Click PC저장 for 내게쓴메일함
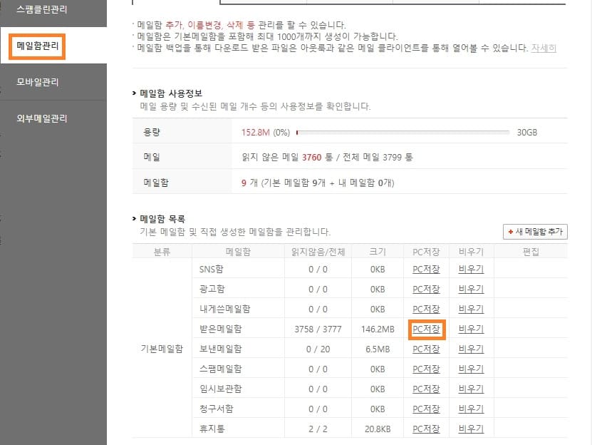 click(426, 310)
